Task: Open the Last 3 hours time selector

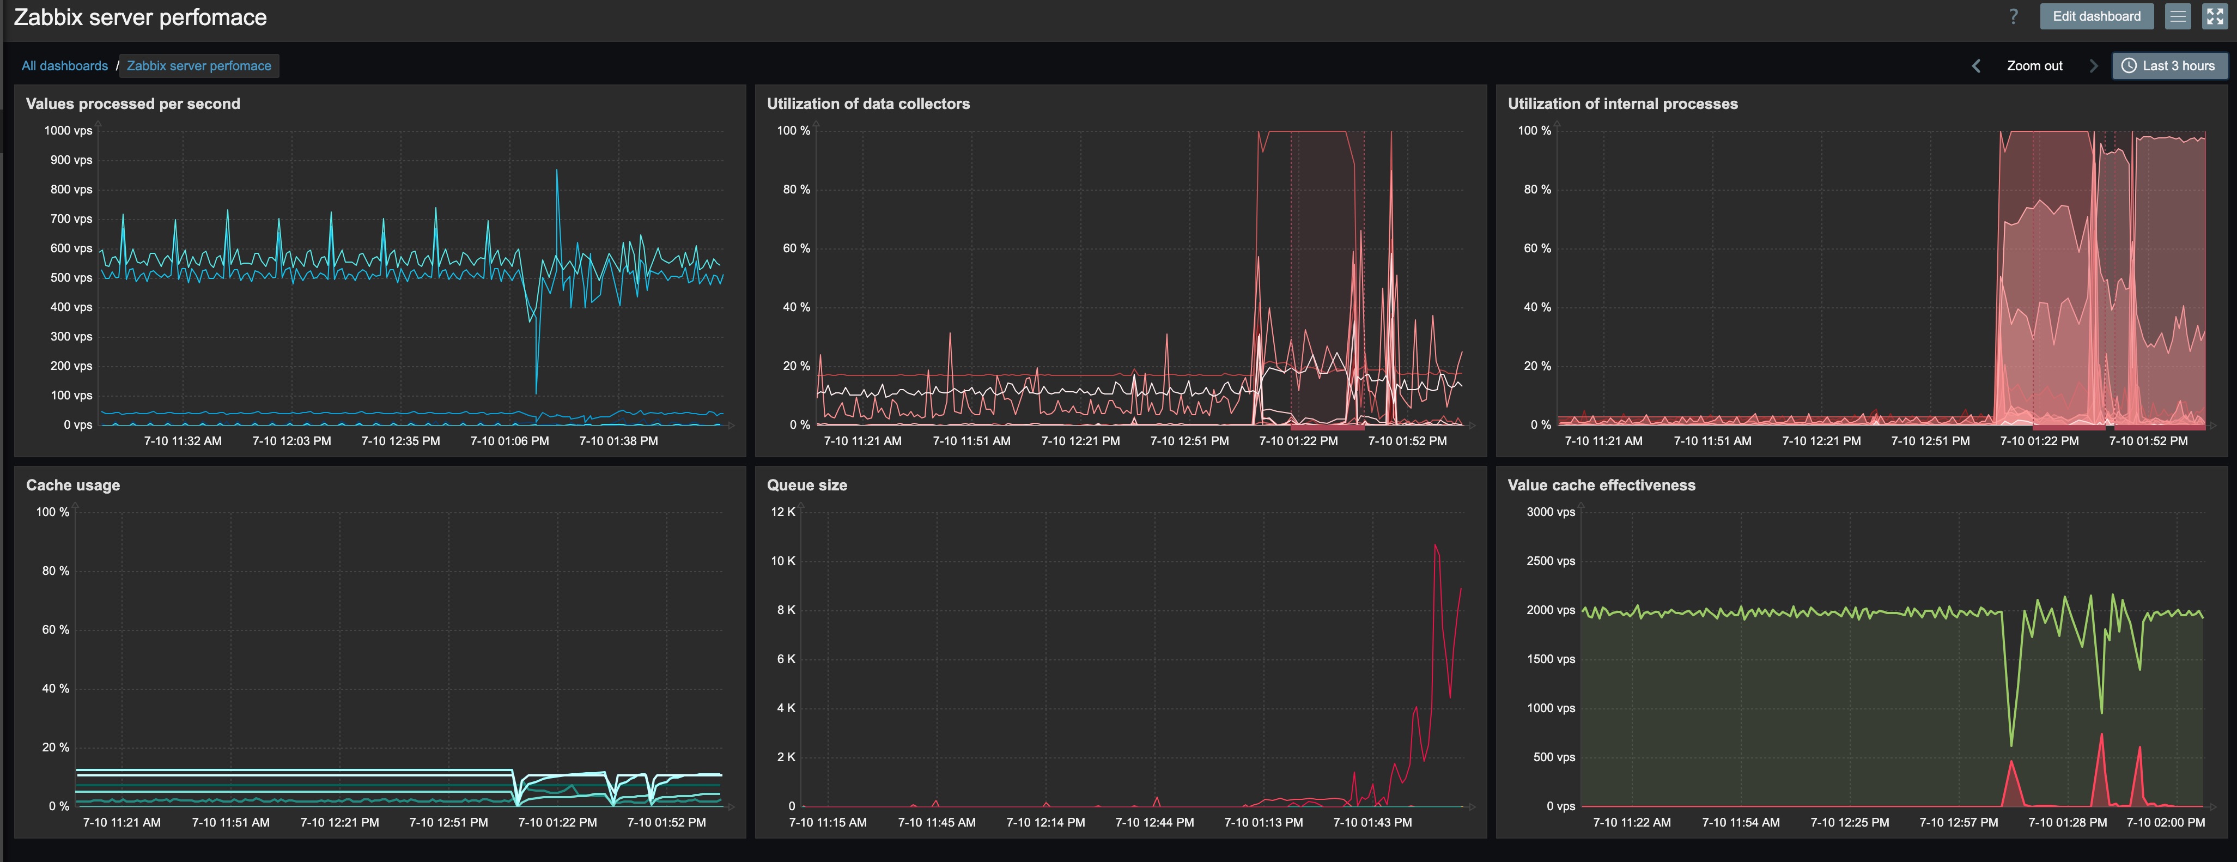Action: click(2169, 66)
